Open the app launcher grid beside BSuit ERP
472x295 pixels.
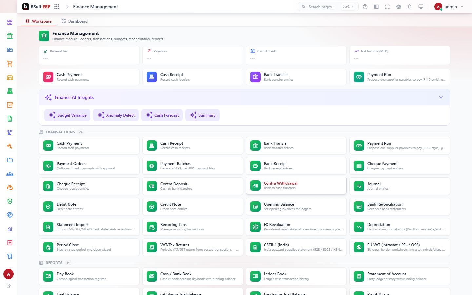(x=57, y=7)
